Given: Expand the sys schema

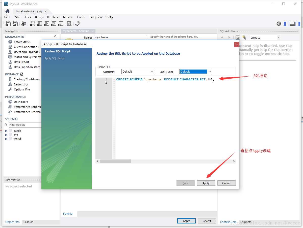Looking at the screenshot, I should (x=6, y=135).
